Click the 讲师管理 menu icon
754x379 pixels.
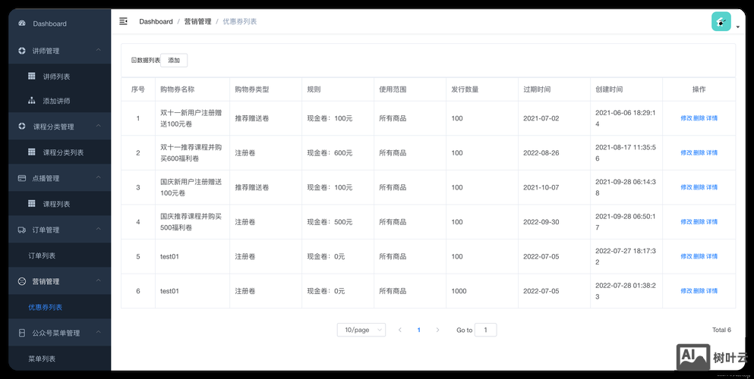pyautogui.click(x=21, y=50)
